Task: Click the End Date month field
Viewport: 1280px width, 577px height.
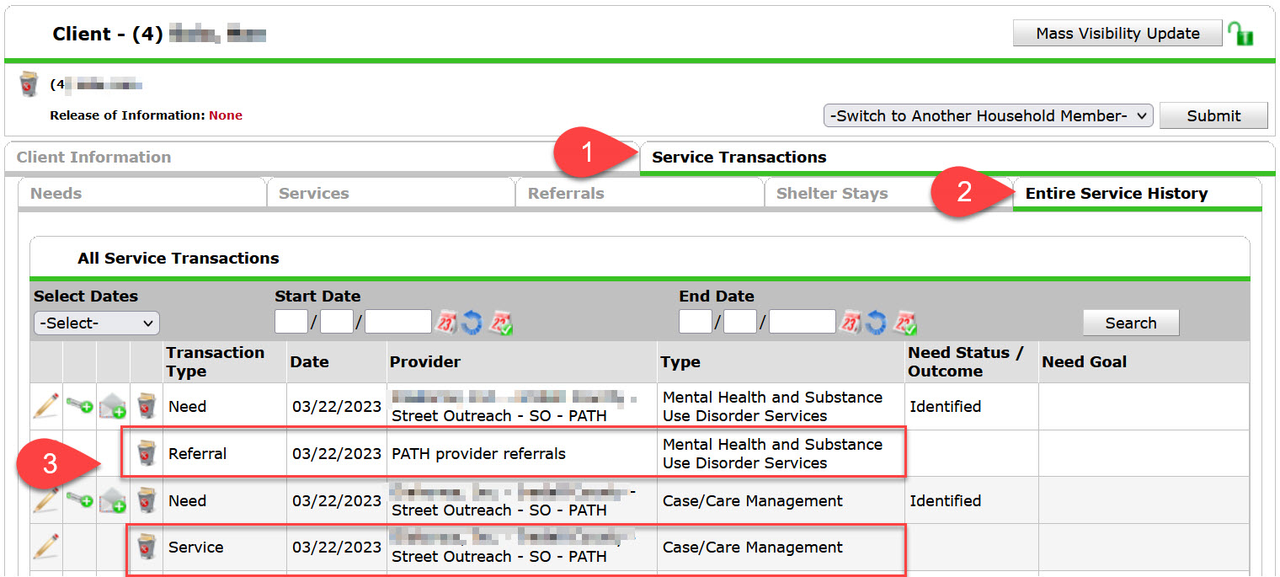Action: click(696, 322)
